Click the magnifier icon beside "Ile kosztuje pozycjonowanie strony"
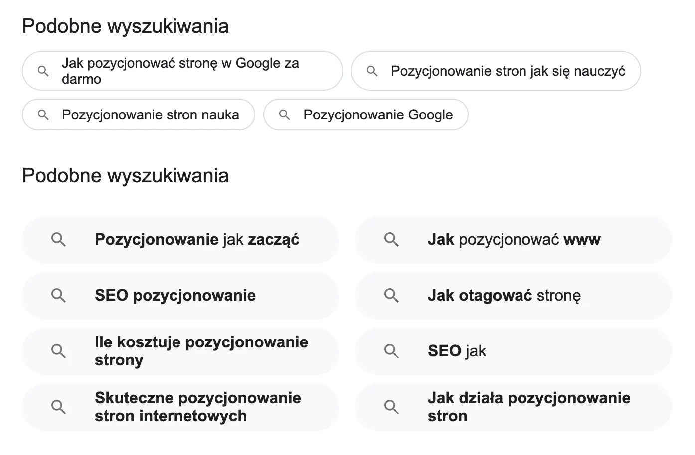Image resolution: width=695 pixels, height=455 pixels. [x=58, y=351]
